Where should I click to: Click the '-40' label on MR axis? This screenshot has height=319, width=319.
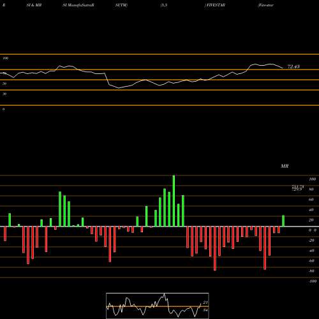(311, 251)
